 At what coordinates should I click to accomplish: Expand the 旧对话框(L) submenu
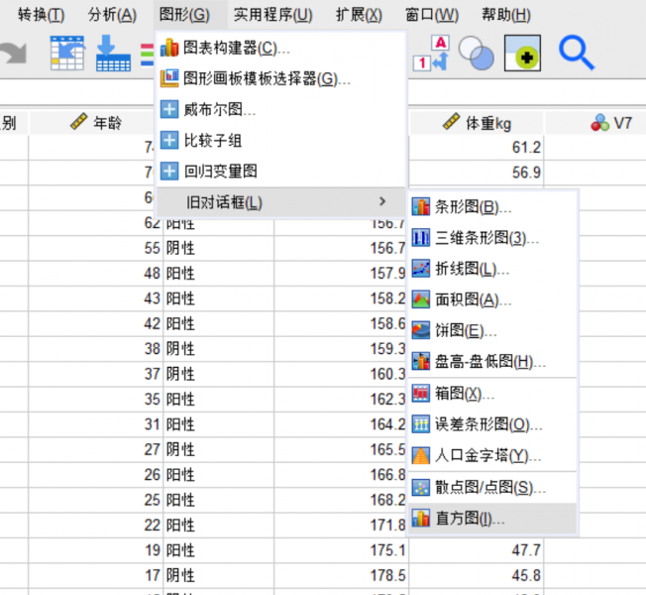[281, 202]
